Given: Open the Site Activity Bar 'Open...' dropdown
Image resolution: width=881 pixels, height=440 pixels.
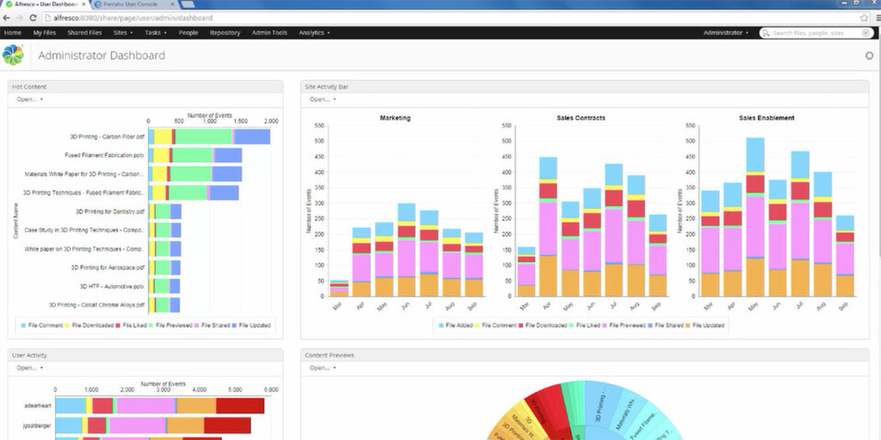Looking at the screenshot, I should [x=322, y=99].
